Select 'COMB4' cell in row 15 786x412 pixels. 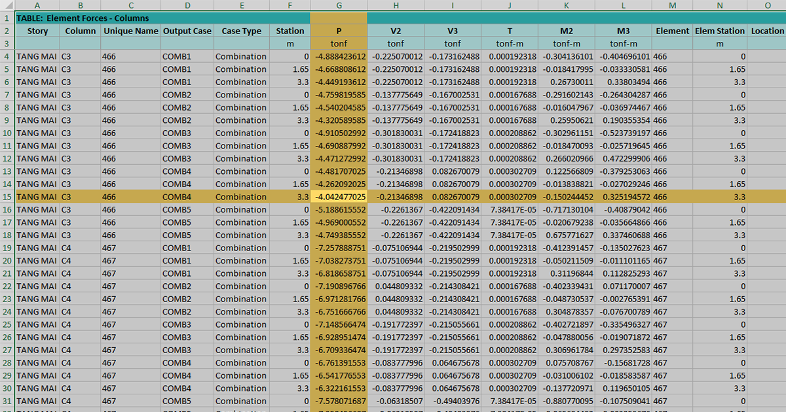click(x=187, y=197)
